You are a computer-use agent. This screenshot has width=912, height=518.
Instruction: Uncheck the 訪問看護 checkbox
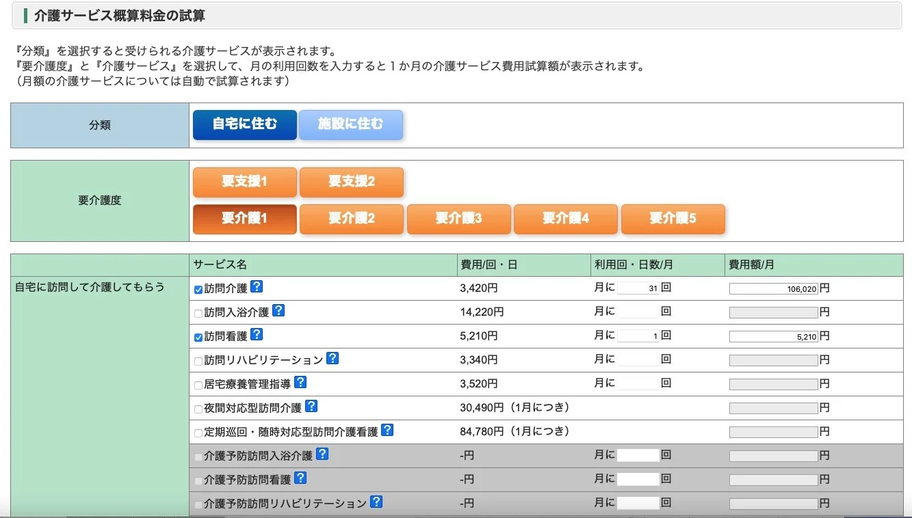point(198,338)
